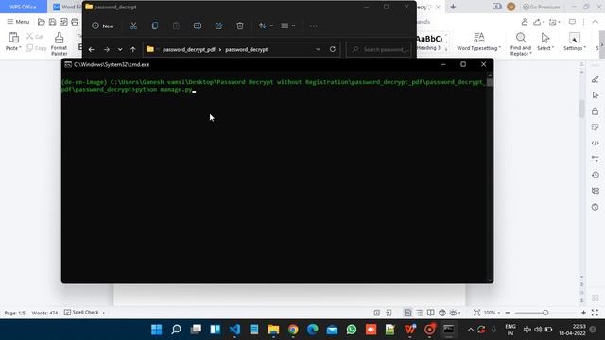Open the See more ellipsis menu in File Explorer
This screenshot has width=605, height=340.
(313, 25)
